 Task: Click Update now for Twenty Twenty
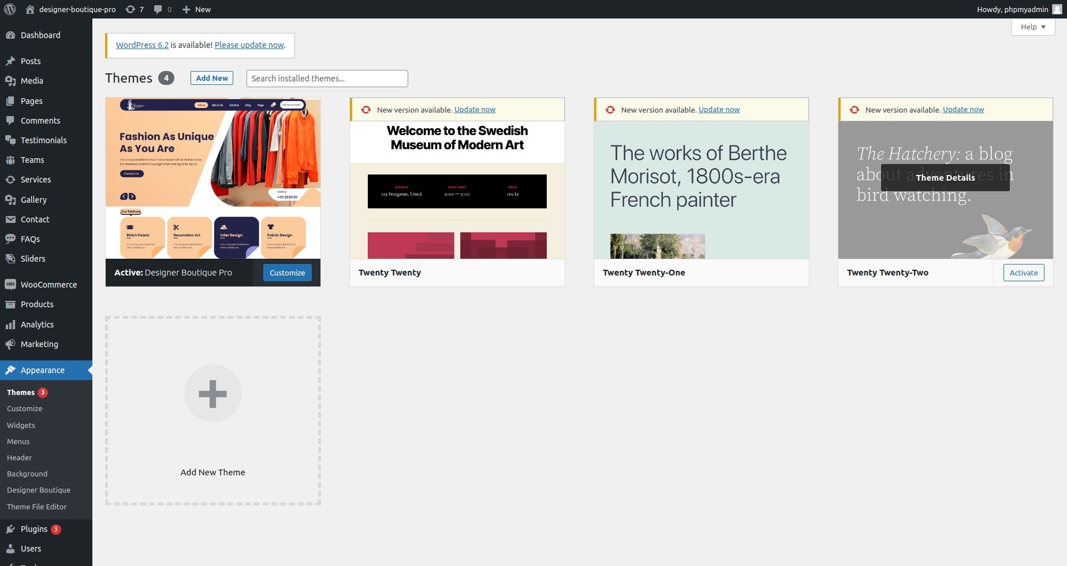click(x=475, y=110)
